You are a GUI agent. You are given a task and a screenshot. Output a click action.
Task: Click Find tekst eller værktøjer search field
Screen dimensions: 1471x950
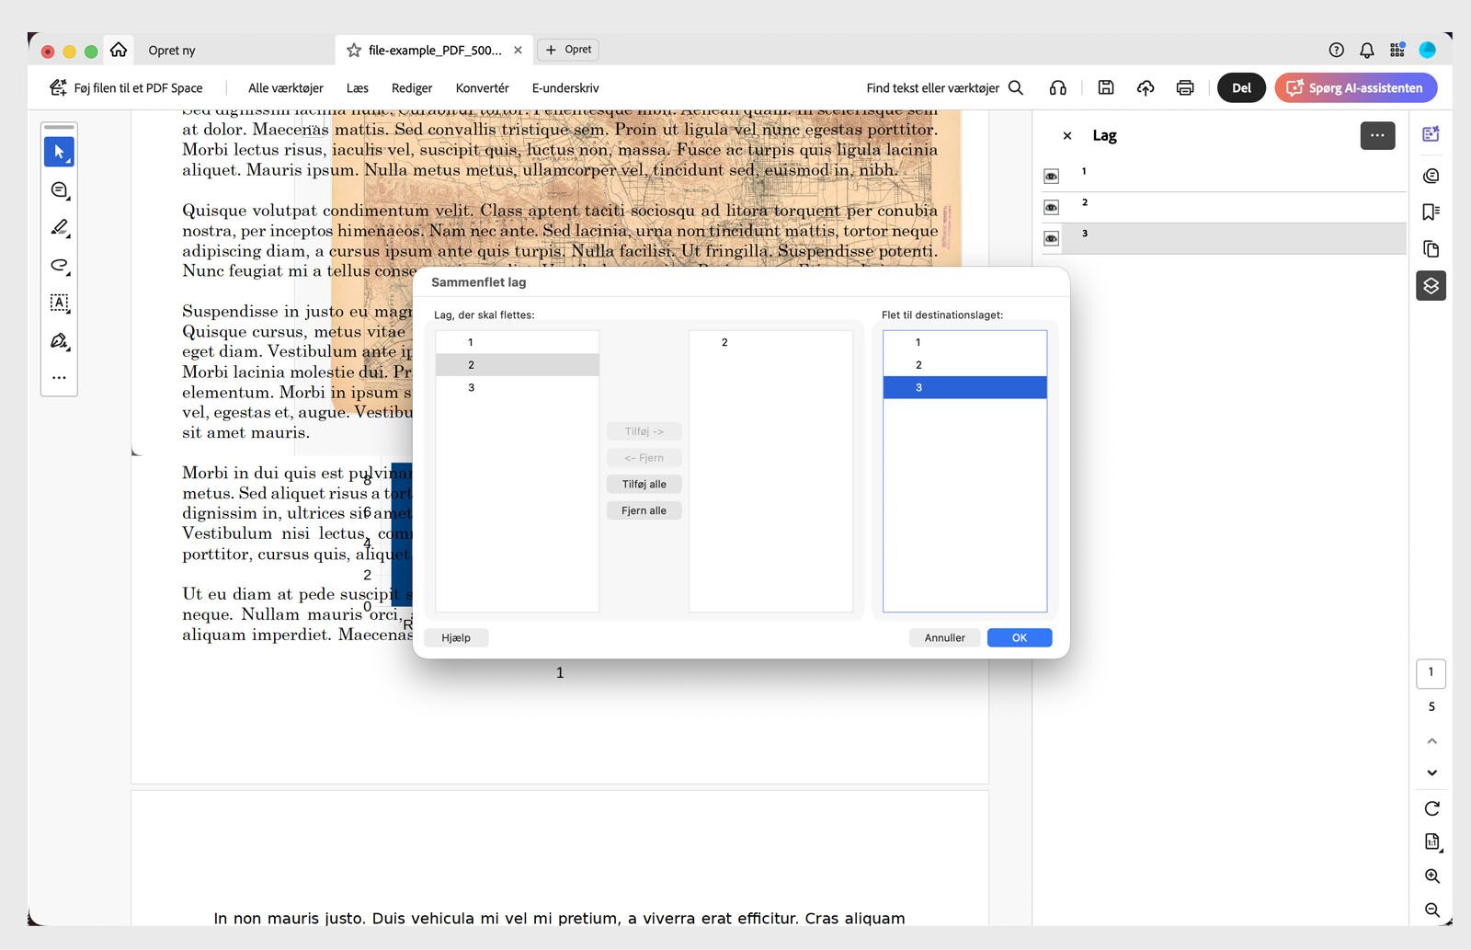(932, 88)
